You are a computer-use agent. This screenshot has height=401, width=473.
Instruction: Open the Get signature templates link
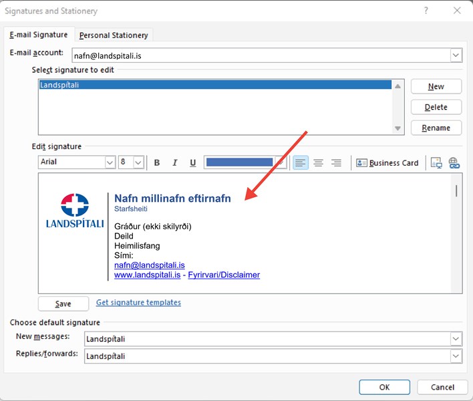pyautogui.click(x=138, y=303)
